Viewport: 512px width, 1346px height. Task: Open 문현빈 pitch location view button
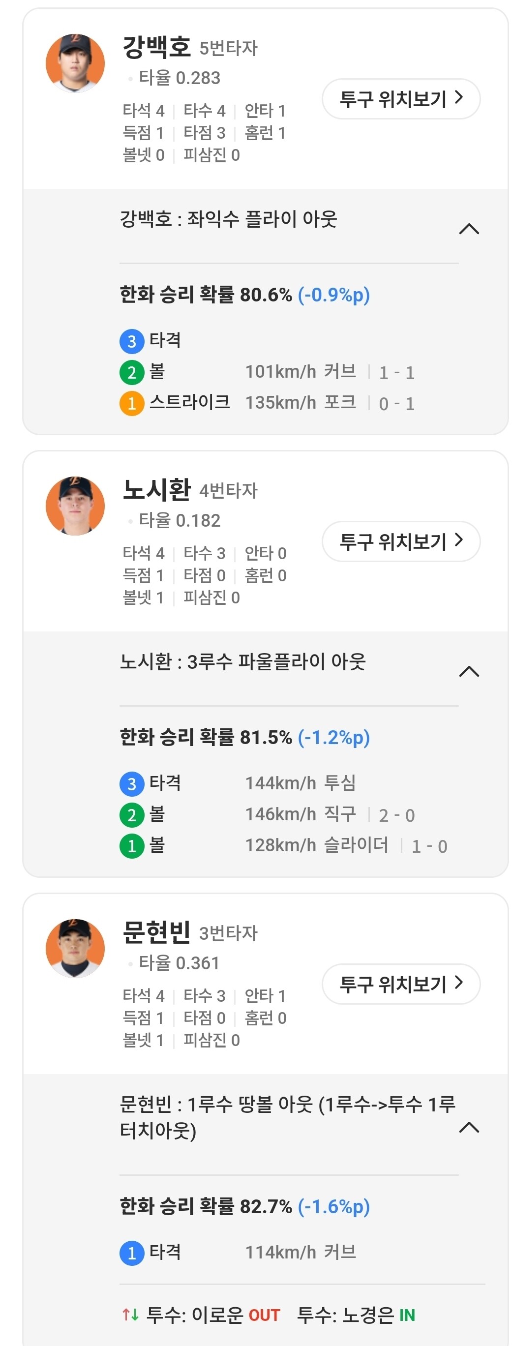coord(401,984)
